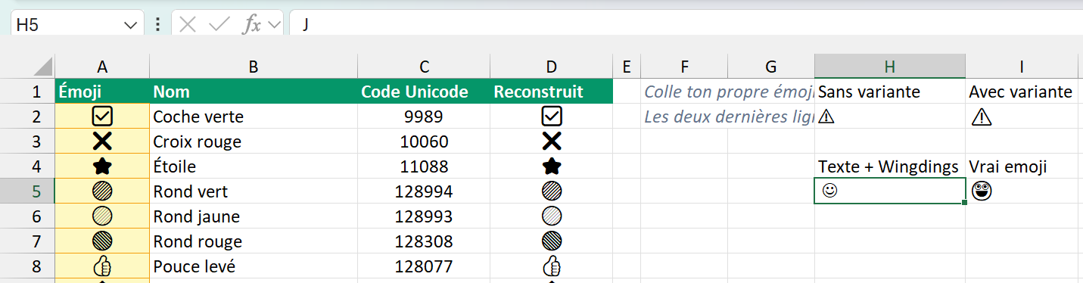Click the cell Pouce levé
1083x283 pixels.
254,266
